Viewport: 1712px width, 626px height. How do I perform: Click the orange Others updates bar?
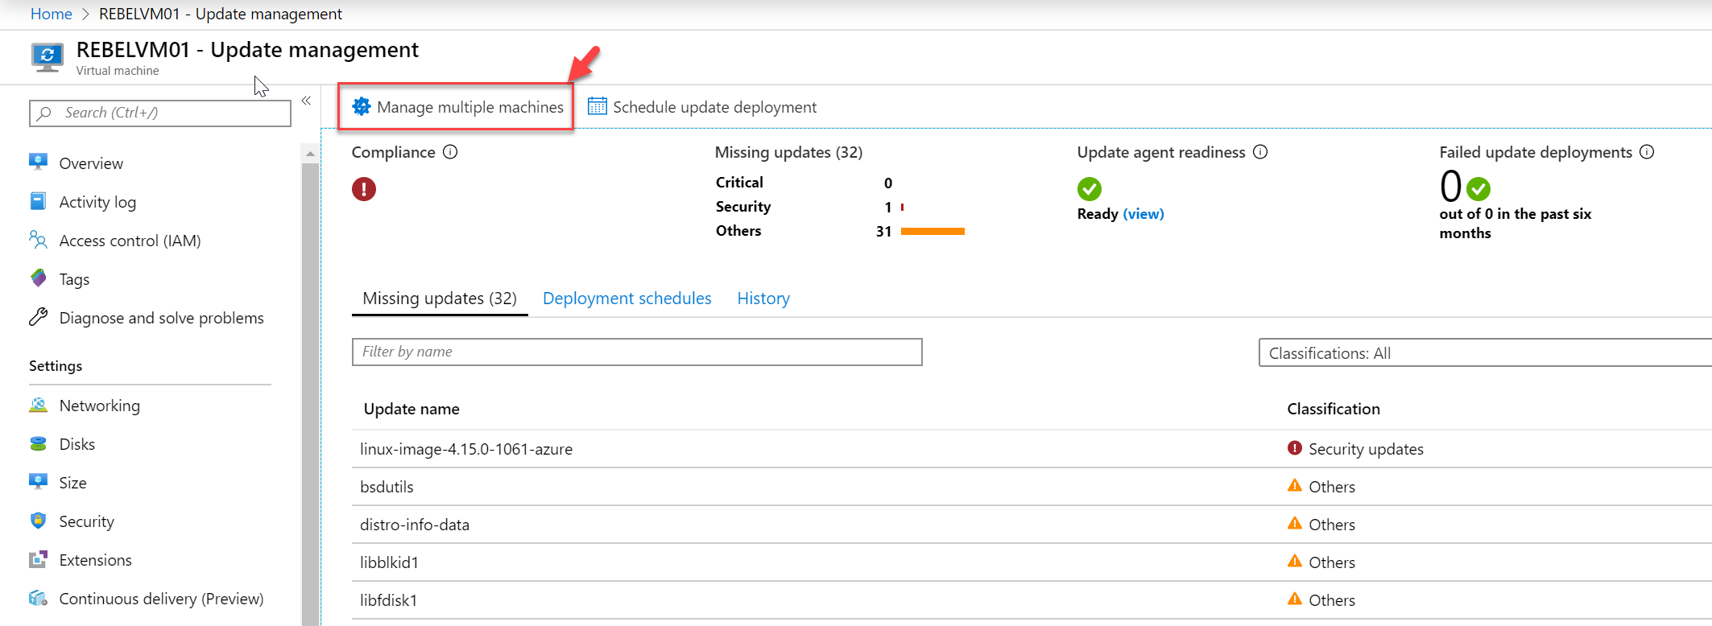tap(932, 231)
